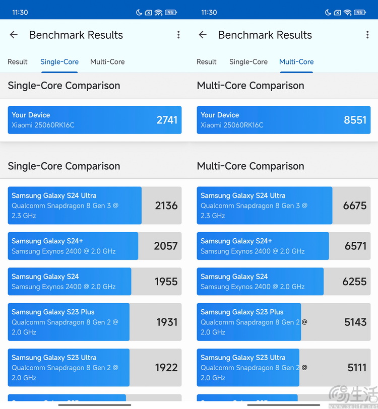
Task: Open Samsung Galaxy S23 Plus multi-core row
Action: (284, 322)
